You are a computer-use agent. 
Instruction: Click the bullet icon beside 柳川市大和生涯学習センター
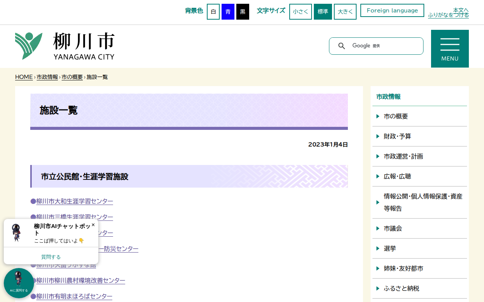tap(33, 201)
